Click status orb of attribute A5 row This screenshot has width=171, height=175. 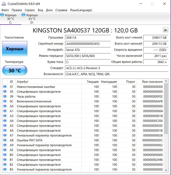(x=5, y=126)
